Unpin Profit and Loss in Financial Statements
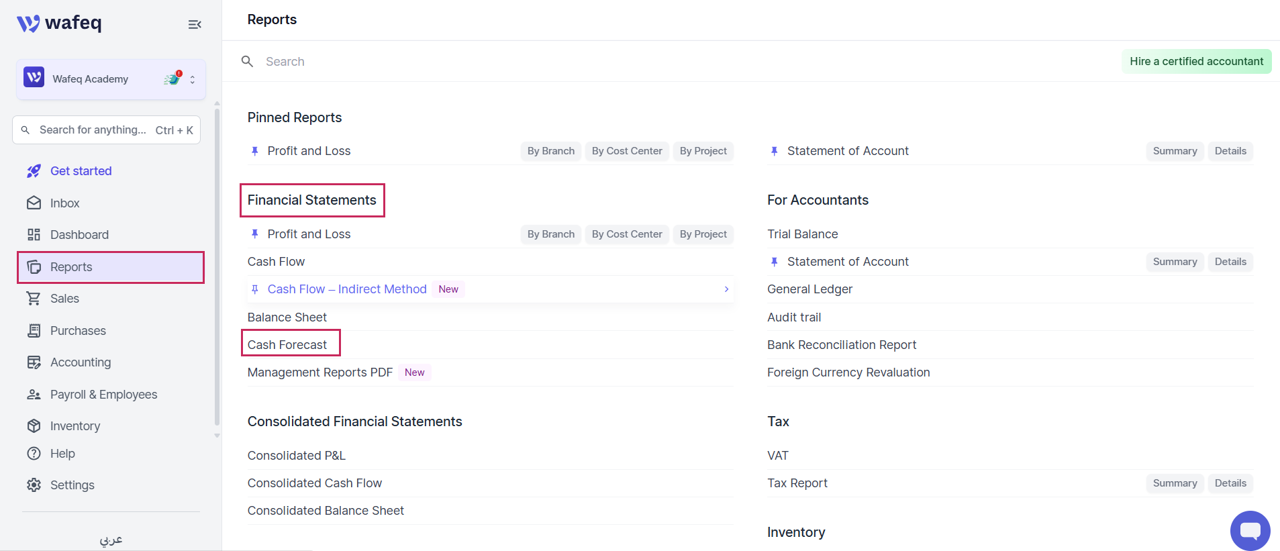This screenshot has height=551, width=1280. (x=255, y=234)
